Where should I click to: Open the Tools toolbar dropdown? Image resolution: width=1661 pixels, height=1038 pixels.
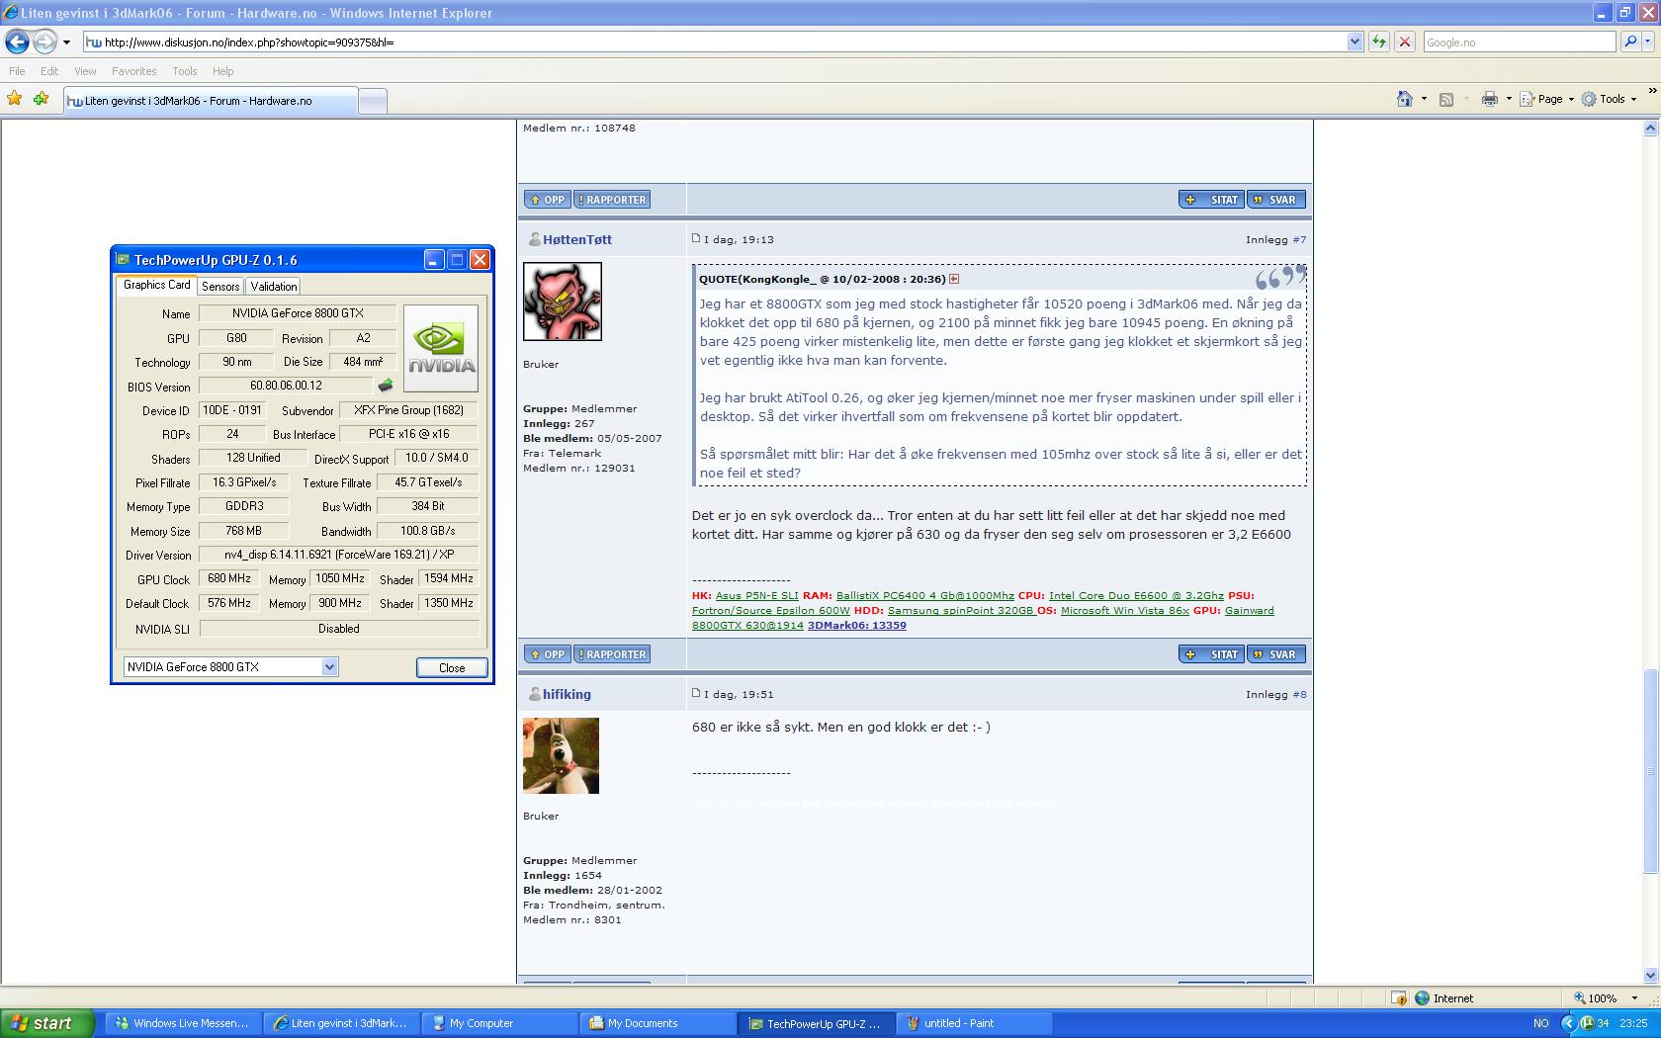click(x=1609, y=99)
